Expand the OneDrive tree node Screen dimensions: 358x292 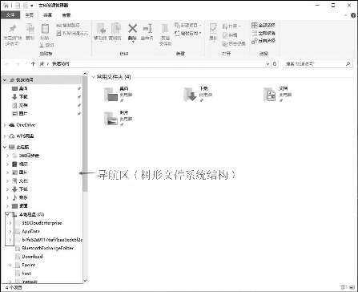tap(5, 125)
